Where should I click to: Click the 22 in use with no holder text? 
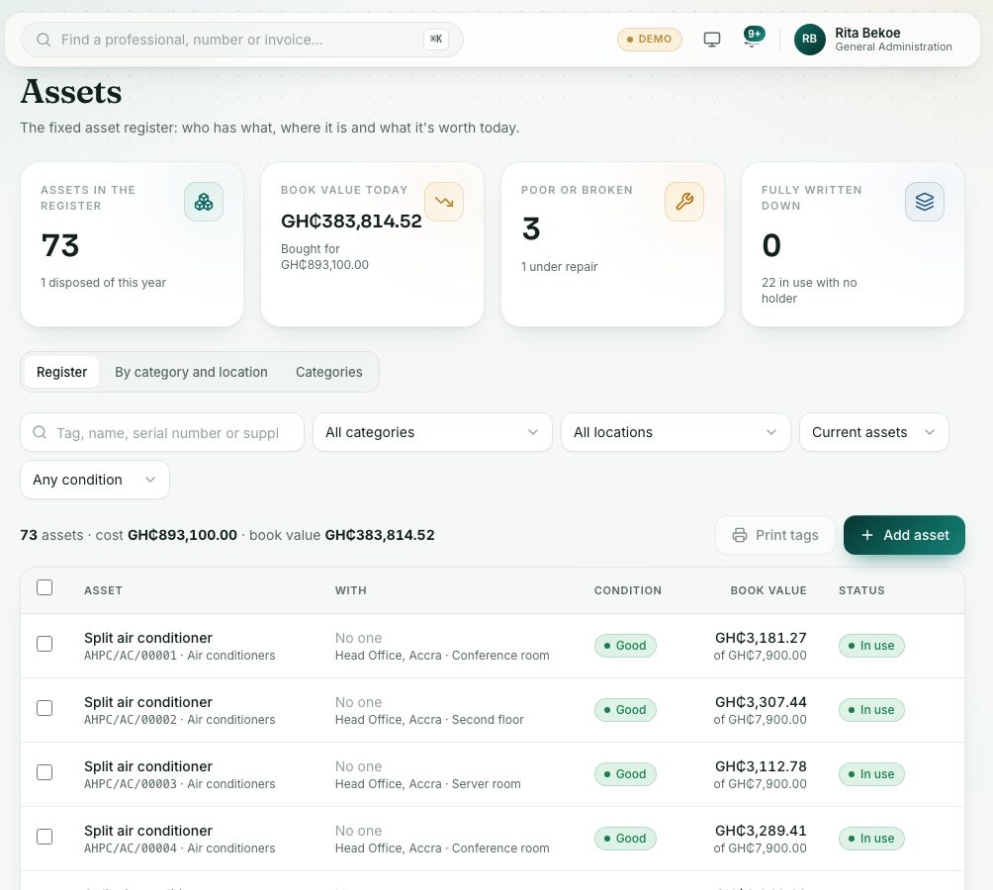click(x=809, y=290)
